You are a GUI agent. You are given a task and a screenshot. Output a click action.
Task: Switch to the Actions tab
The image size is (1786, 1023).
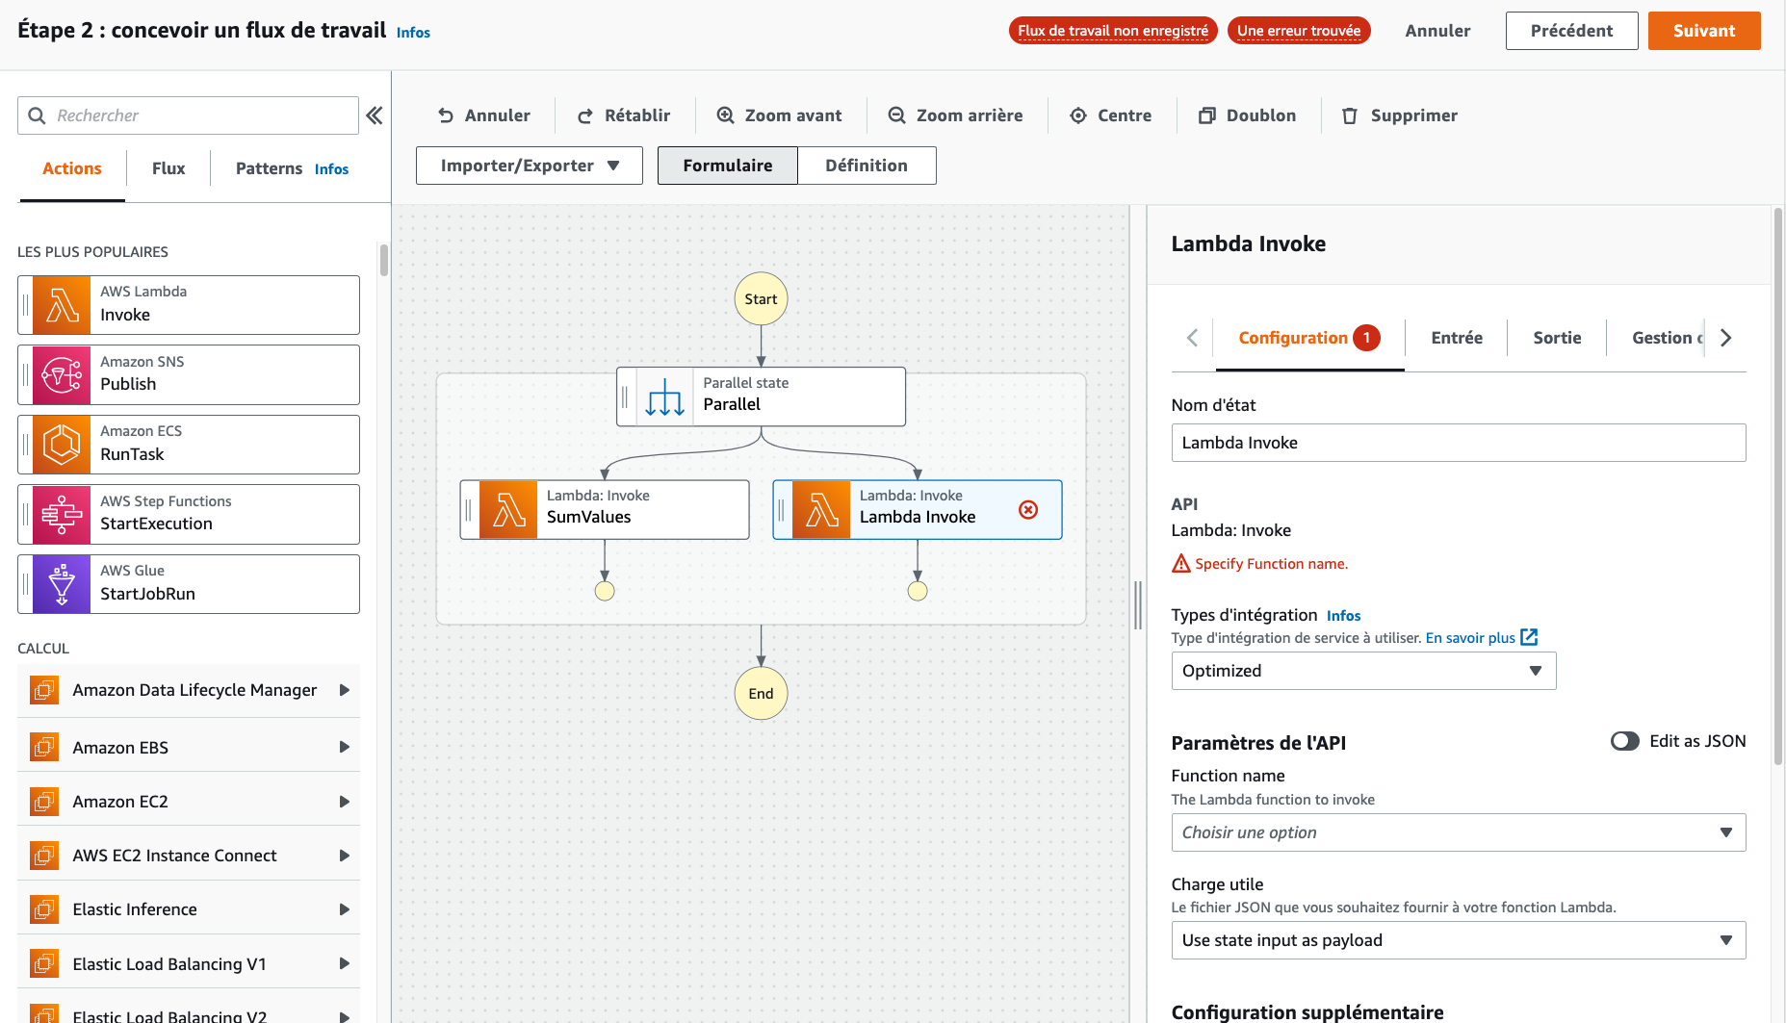pyautogui.click(x=72, y=168)
